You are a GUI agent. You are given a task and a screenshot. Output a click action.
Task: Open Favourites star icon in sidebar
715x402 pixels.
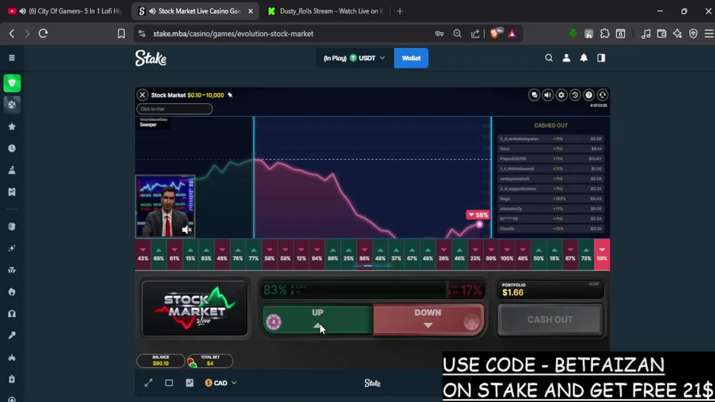tap(12, 127)
